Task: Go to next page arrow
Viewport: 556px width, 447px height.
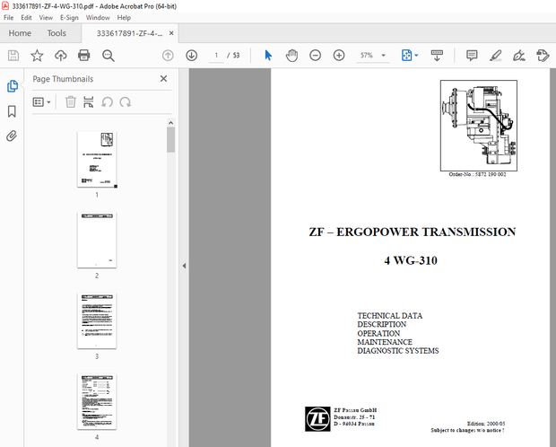Action: (192, 56)
